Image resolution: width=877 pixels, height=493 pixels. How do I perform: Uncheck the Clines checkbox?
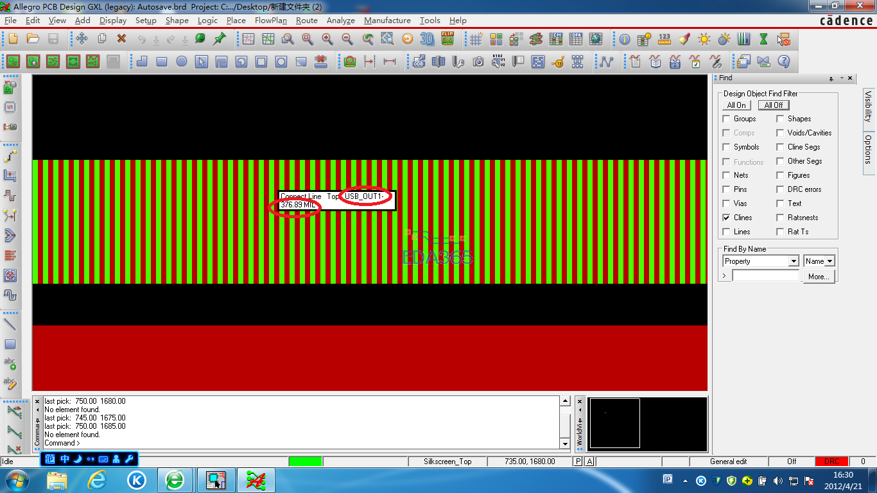tap(727, 218)
